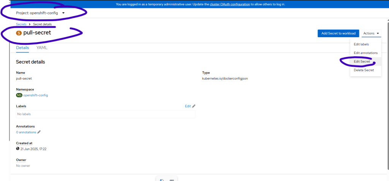Go back via the Secrets breadcrumb link
Screen dimensions: 389x181
click(21, 24)
